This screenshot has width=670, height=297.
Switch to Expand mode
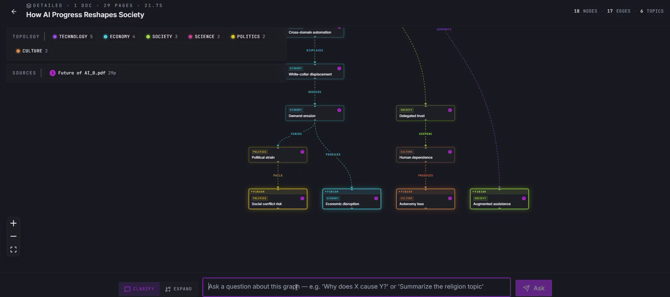click(179, 289)
